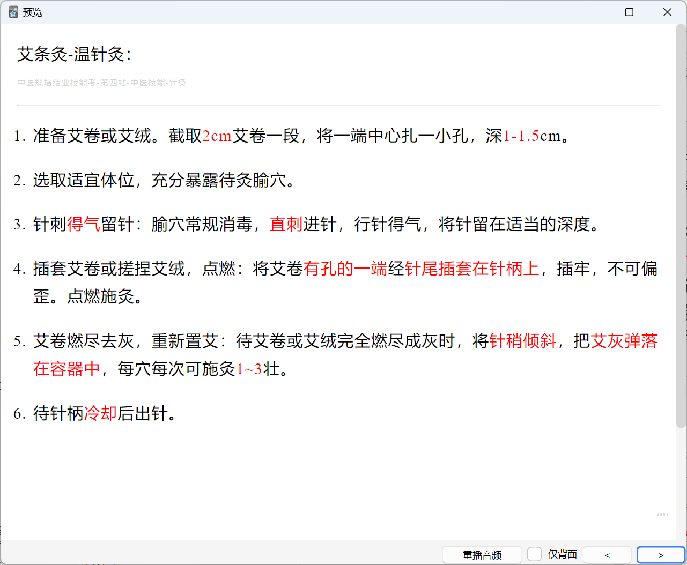Toggle the 仅背面 checkbox

point(534,554)
